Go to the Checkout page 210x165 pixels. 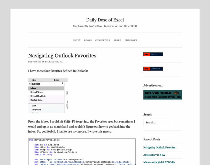click(x=131, y=40)
